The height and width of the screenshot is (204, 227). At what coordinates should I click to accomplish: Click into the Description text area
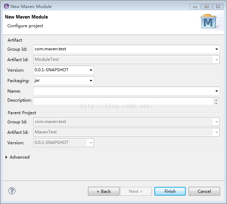coord(123,101)
